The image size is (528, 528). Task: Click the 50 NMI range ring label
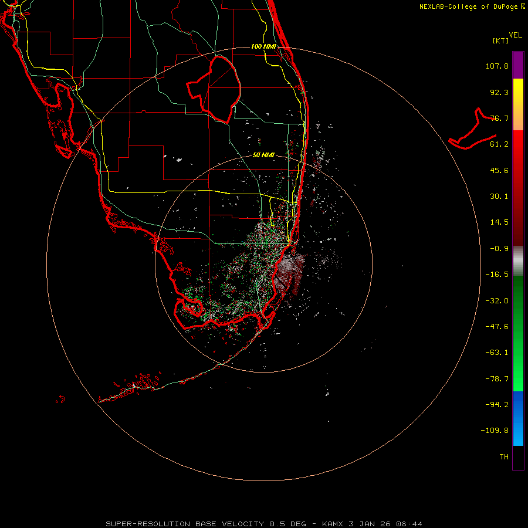(x=263, y=155)
